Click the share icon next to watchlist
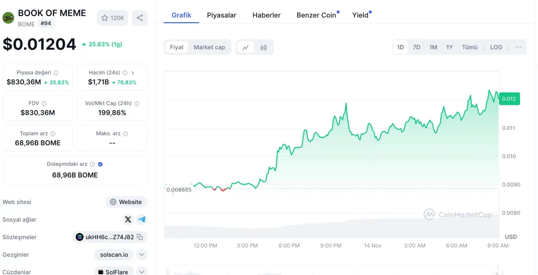 [x=140, y=18]
